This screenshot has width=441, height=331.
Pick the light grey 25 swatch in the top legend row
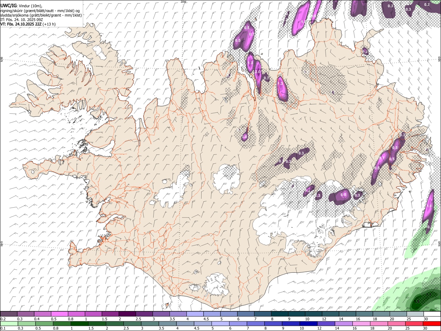pos(416,314)
